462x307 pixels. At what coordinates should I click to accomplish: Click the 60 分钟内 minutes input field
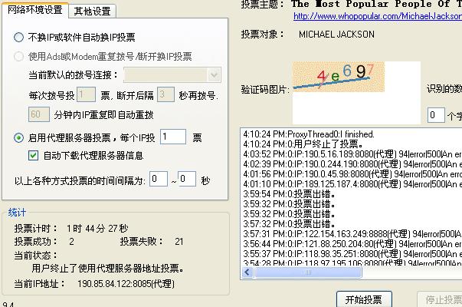point(38,114)
